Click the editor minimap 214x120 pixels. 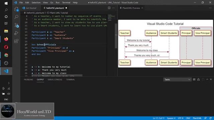tap(111, 17)
